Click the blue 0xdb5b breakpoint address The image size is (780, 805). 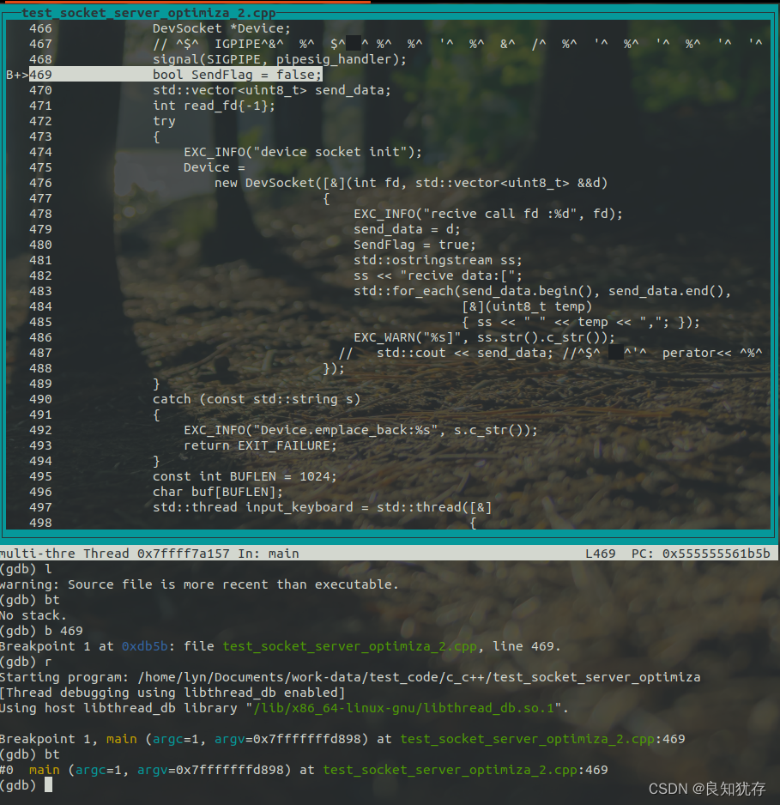tap(141, 646)
